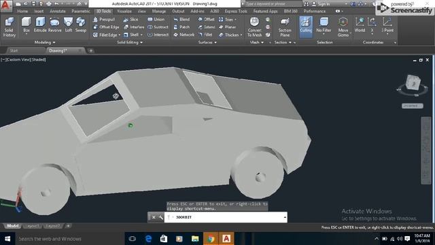Image resolution: width=435 pixels, height=245 pixels.
Task: Apply the Intersect boolean tool
Action: [x=158, y=35]
